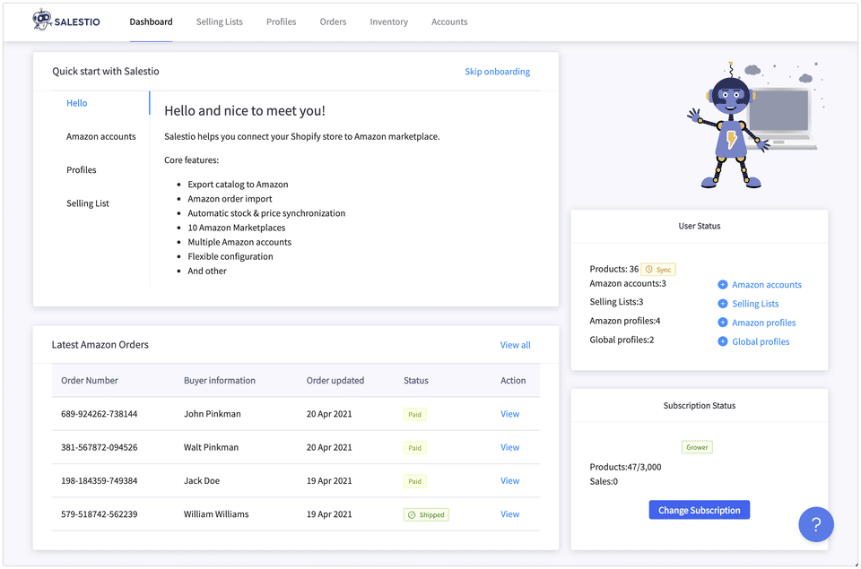Select the Selling List onboarding step
This screenshot has width=861, height=569.
coord(88,203)
